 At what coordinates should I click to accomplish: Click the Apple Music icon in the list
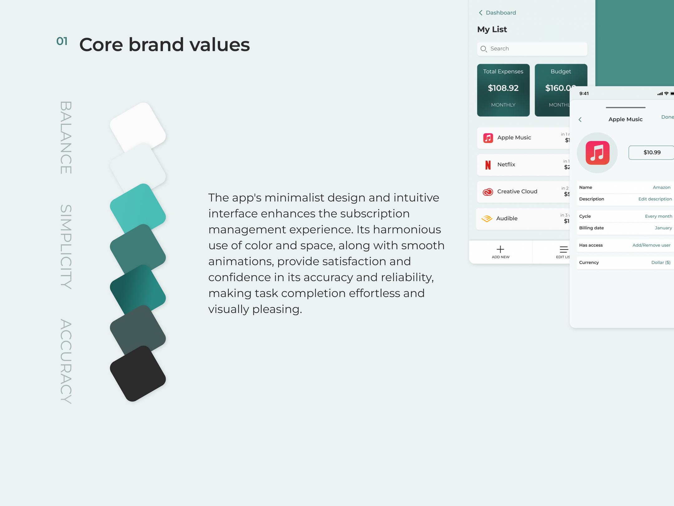point(488,138)
